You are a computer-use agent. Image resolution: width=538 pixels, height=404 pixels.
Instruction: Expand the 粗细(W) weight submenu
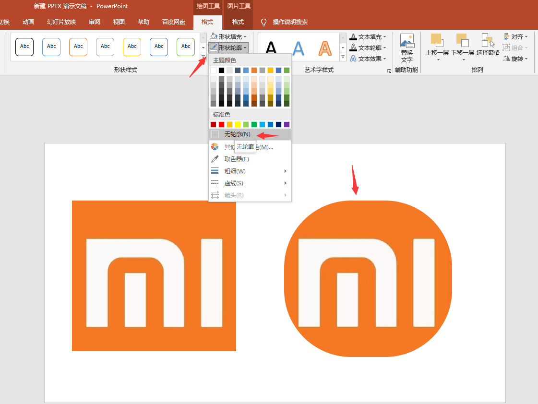(x=250, y=171)
